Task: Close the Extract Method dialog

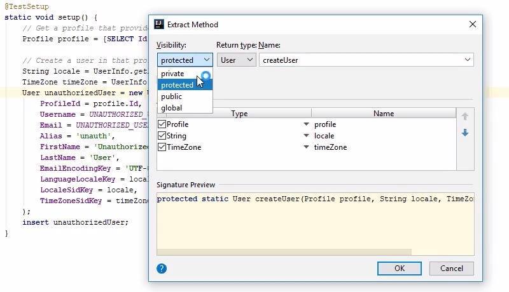Action: pyautogui.click(x=473, y=24)
